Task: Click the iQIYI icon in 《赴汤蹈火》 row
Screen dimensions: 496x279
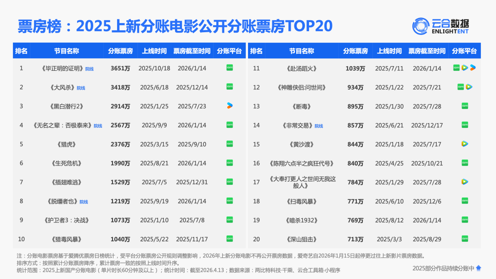Action: (457, 68)
